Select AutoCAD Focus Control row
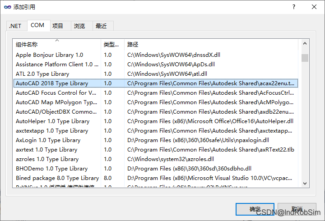 point(156,93)
